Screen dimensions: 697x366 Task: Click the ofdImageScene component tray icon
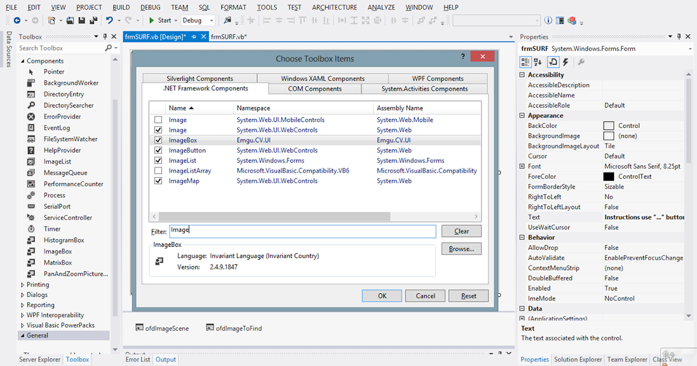coord(139,328)
